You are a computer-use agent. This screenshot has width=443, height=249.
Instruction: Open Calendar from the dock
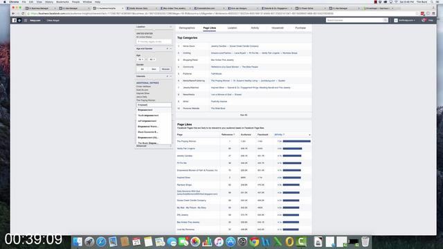pyautogui.click(x=136, y=241)
